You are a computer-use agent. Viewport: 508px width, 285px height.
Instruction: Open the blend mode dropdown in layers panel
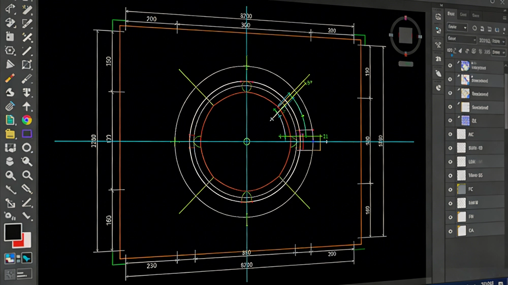pyautogui.click(x=461, y=39)
